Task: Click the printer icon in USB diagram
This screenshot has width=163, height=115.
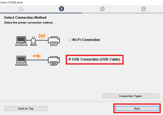Action: tap(54, 61)
